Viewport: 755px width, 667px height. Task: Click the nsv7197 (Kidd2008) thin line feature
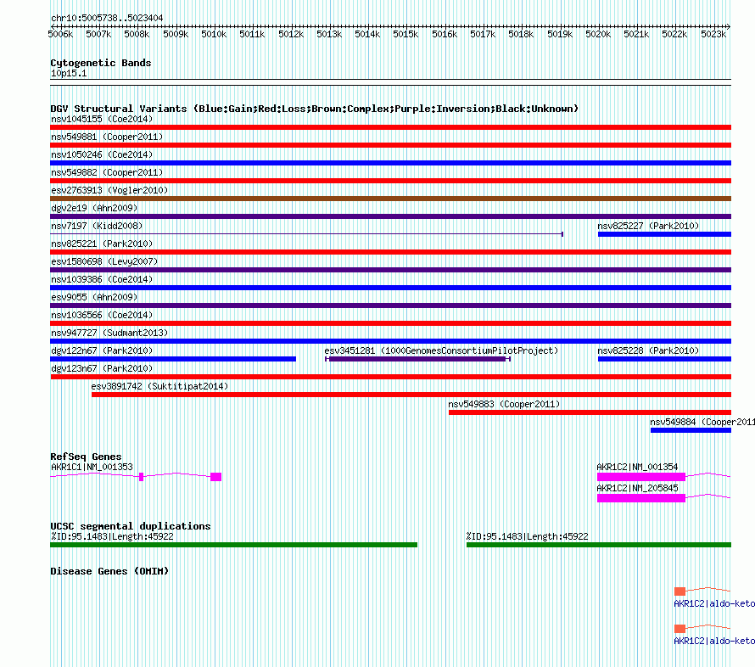point(307,234)
